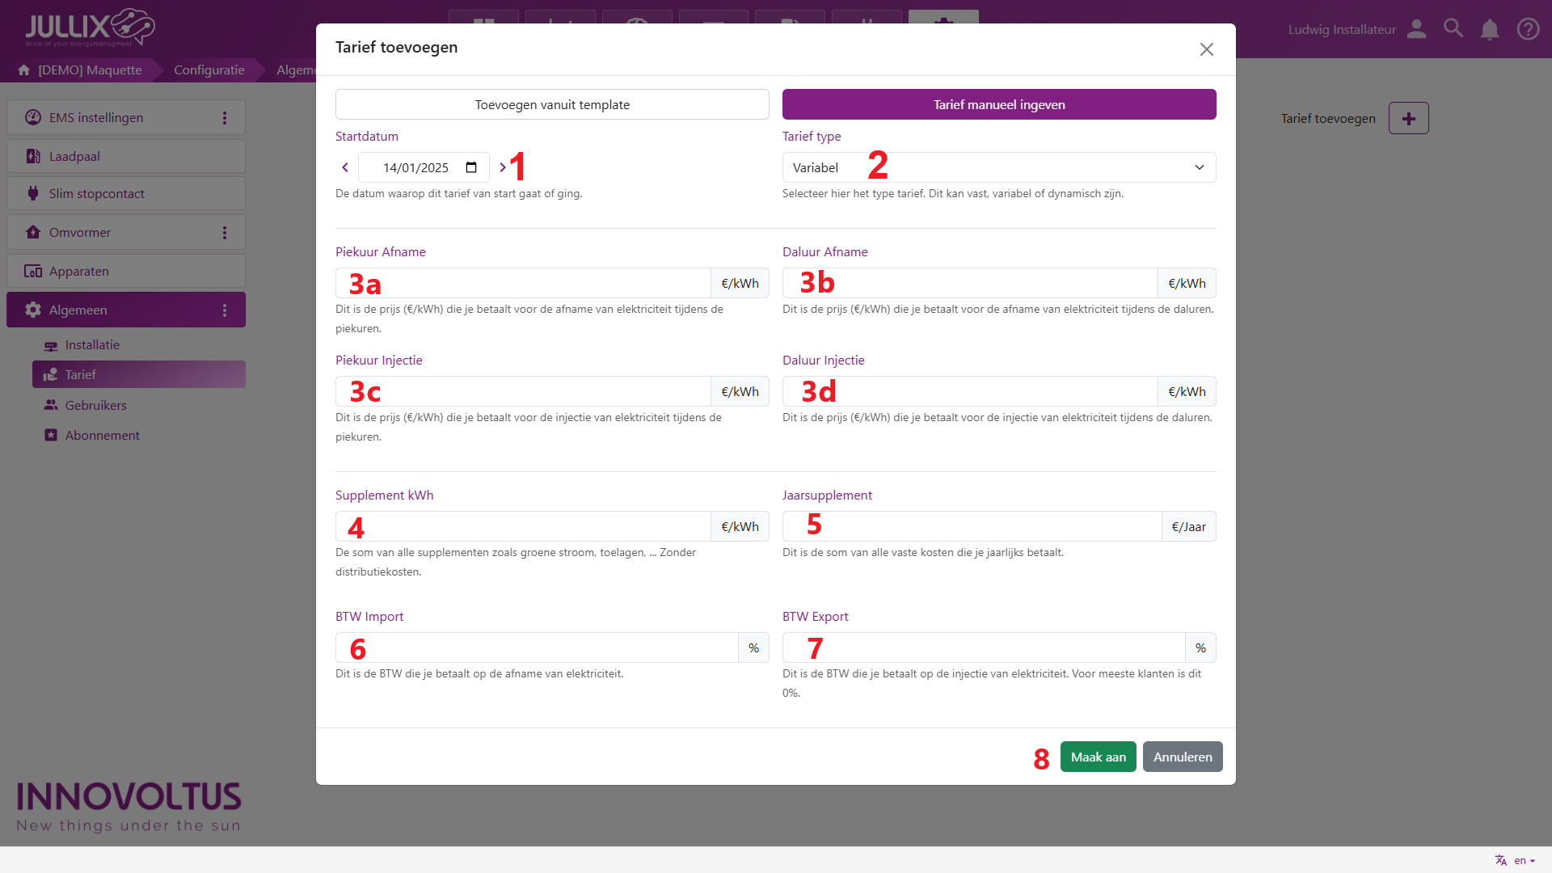Open the language translate icon
The image size is (1552, 873).
1501,860
